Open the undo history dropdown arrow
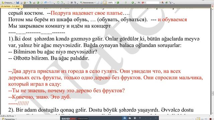214x120 pixels. coord(48,3)
